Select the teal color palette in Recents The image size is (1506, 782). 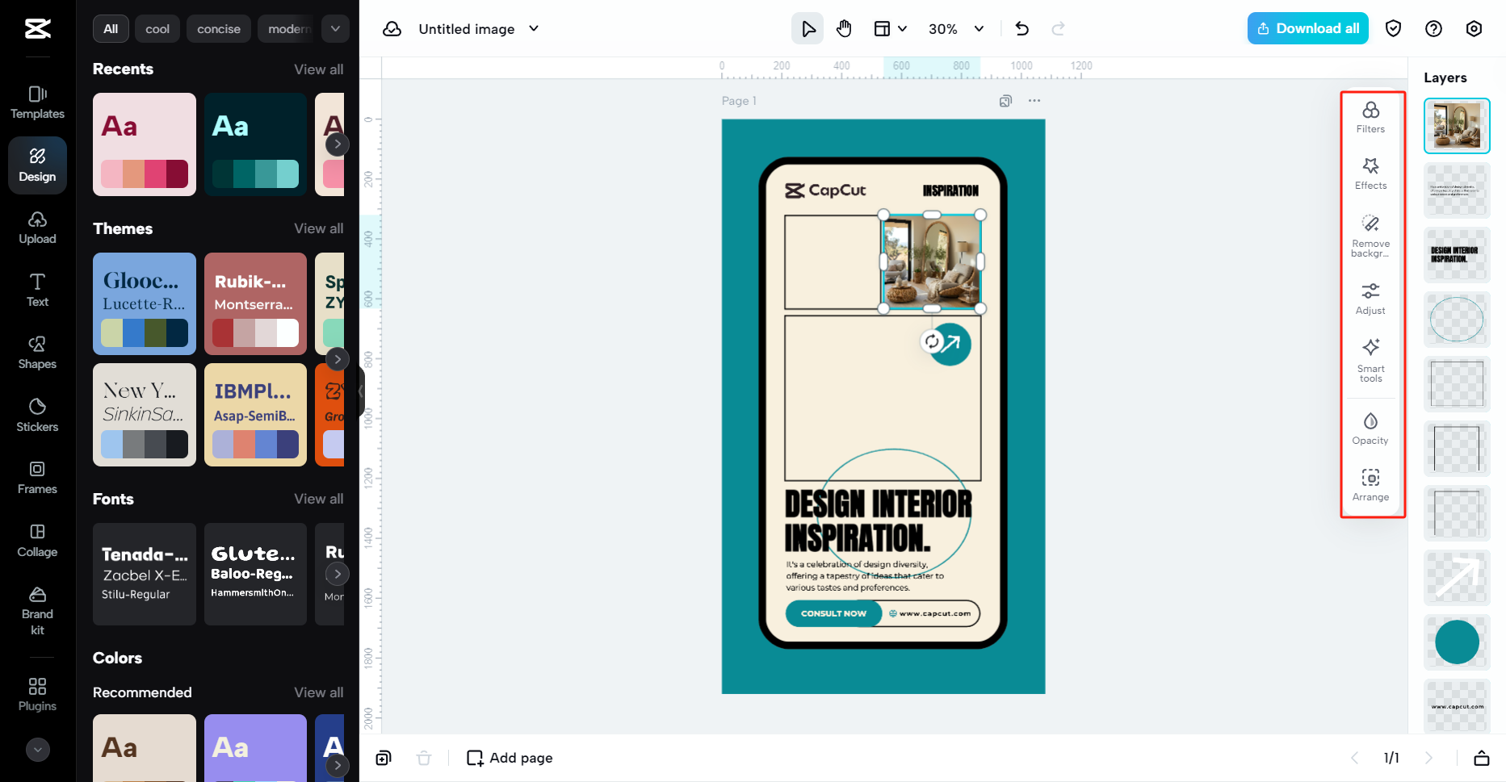255,144
